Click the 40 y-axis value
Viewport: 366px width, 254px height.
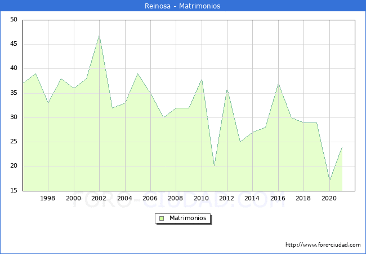pos(14,68)
